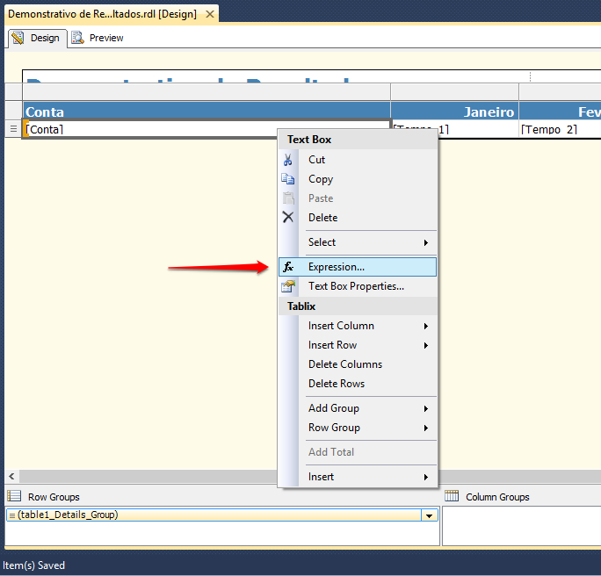
Task: Choose Cut from the context menu
Action: (358, 160)
